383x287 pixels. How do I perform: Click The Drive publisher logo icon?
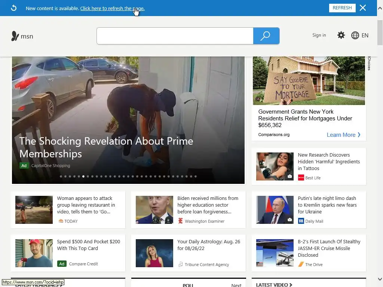click(301, 264)
